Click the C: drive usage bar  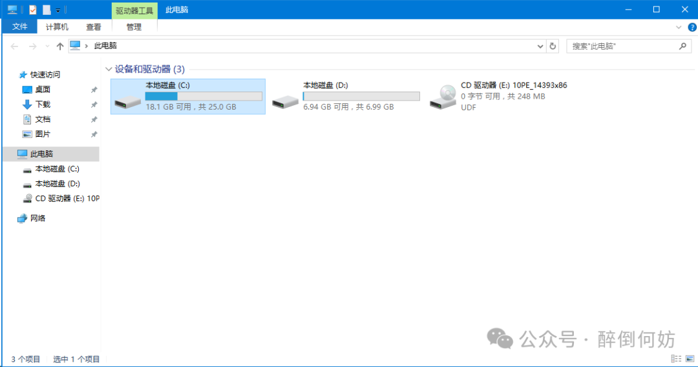pos(204,96)
